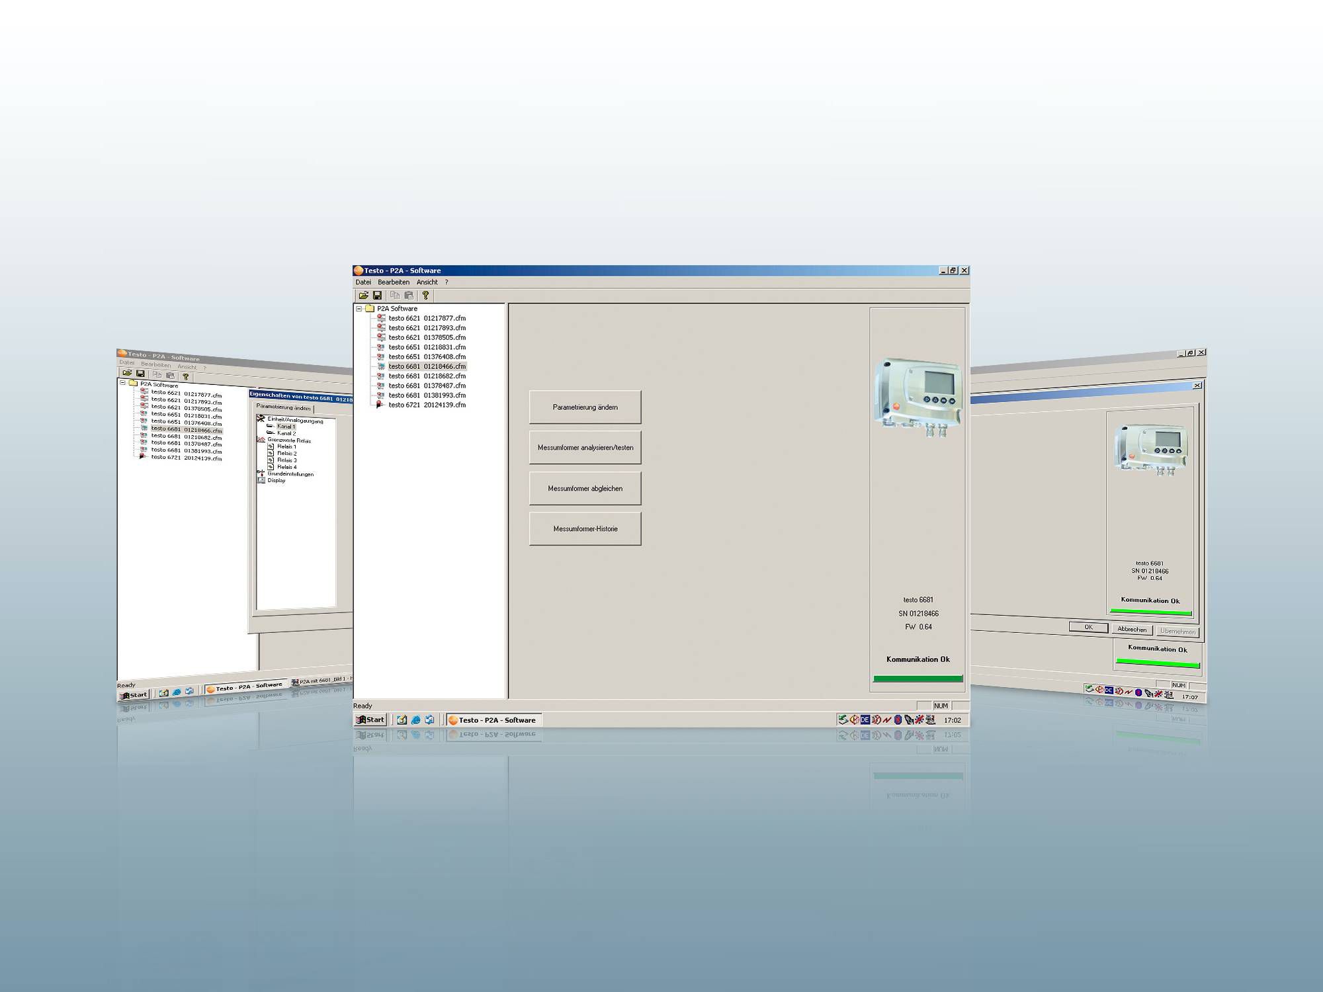Viewport: 1323px width, 992px height.
Task: Select testo 6621 01217877.cfm in tree
Action: click(x=427, y=318)
